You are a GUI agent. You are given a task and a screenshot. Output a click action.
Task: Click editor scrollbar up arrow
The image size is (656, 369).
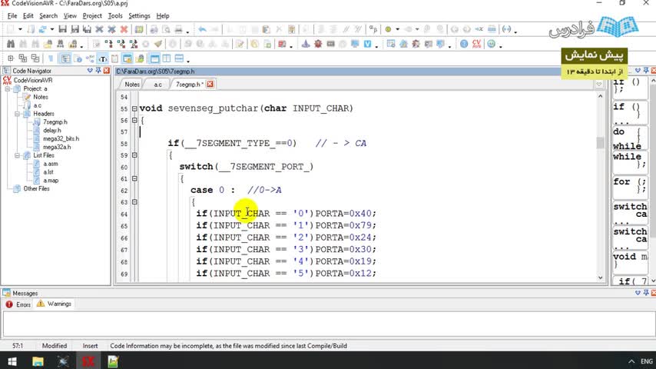(601, 96)
